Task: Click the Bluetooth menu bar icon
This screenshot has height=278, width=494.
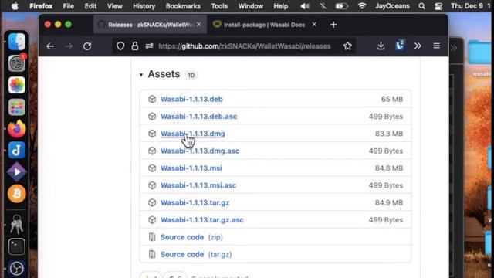Action: [x=323, y=6]
